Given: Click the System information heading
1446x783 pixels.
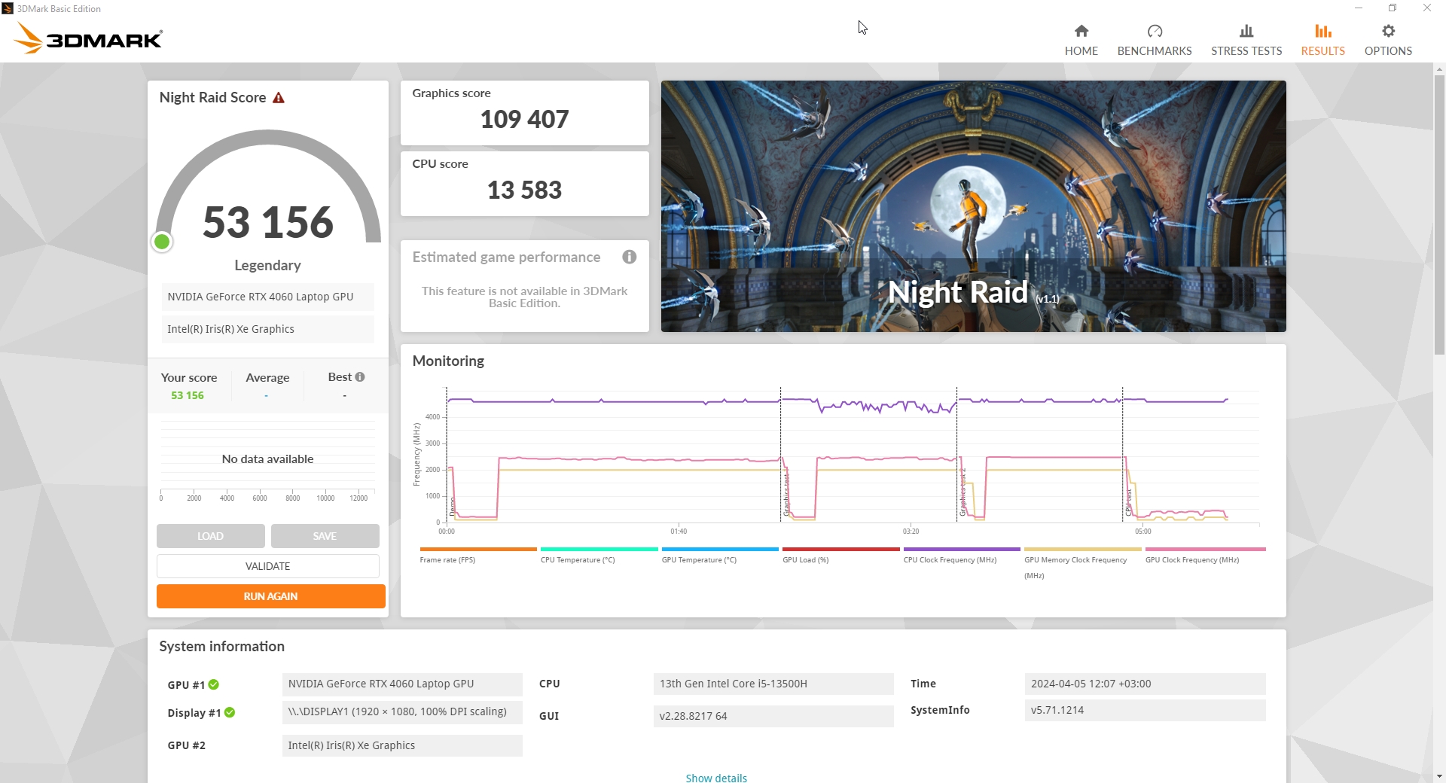Looking at the screenshot, I should [222, 646].
